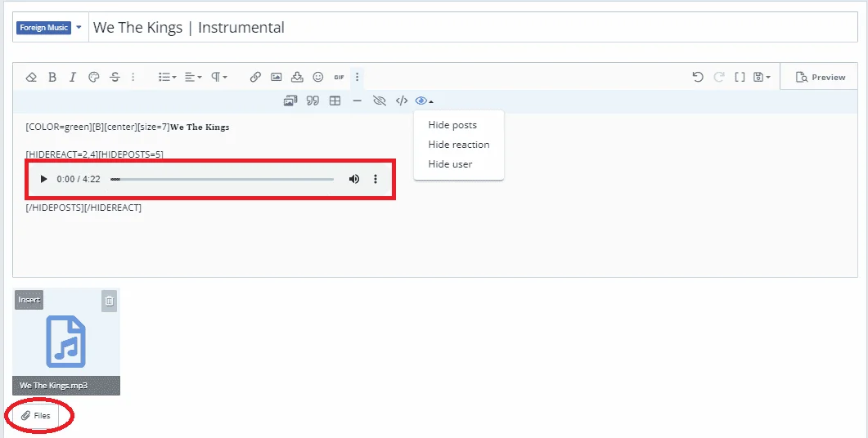The image size is (868, 438).
Task: Click the bold We The Kings heading text
Action: coord(200,127)
